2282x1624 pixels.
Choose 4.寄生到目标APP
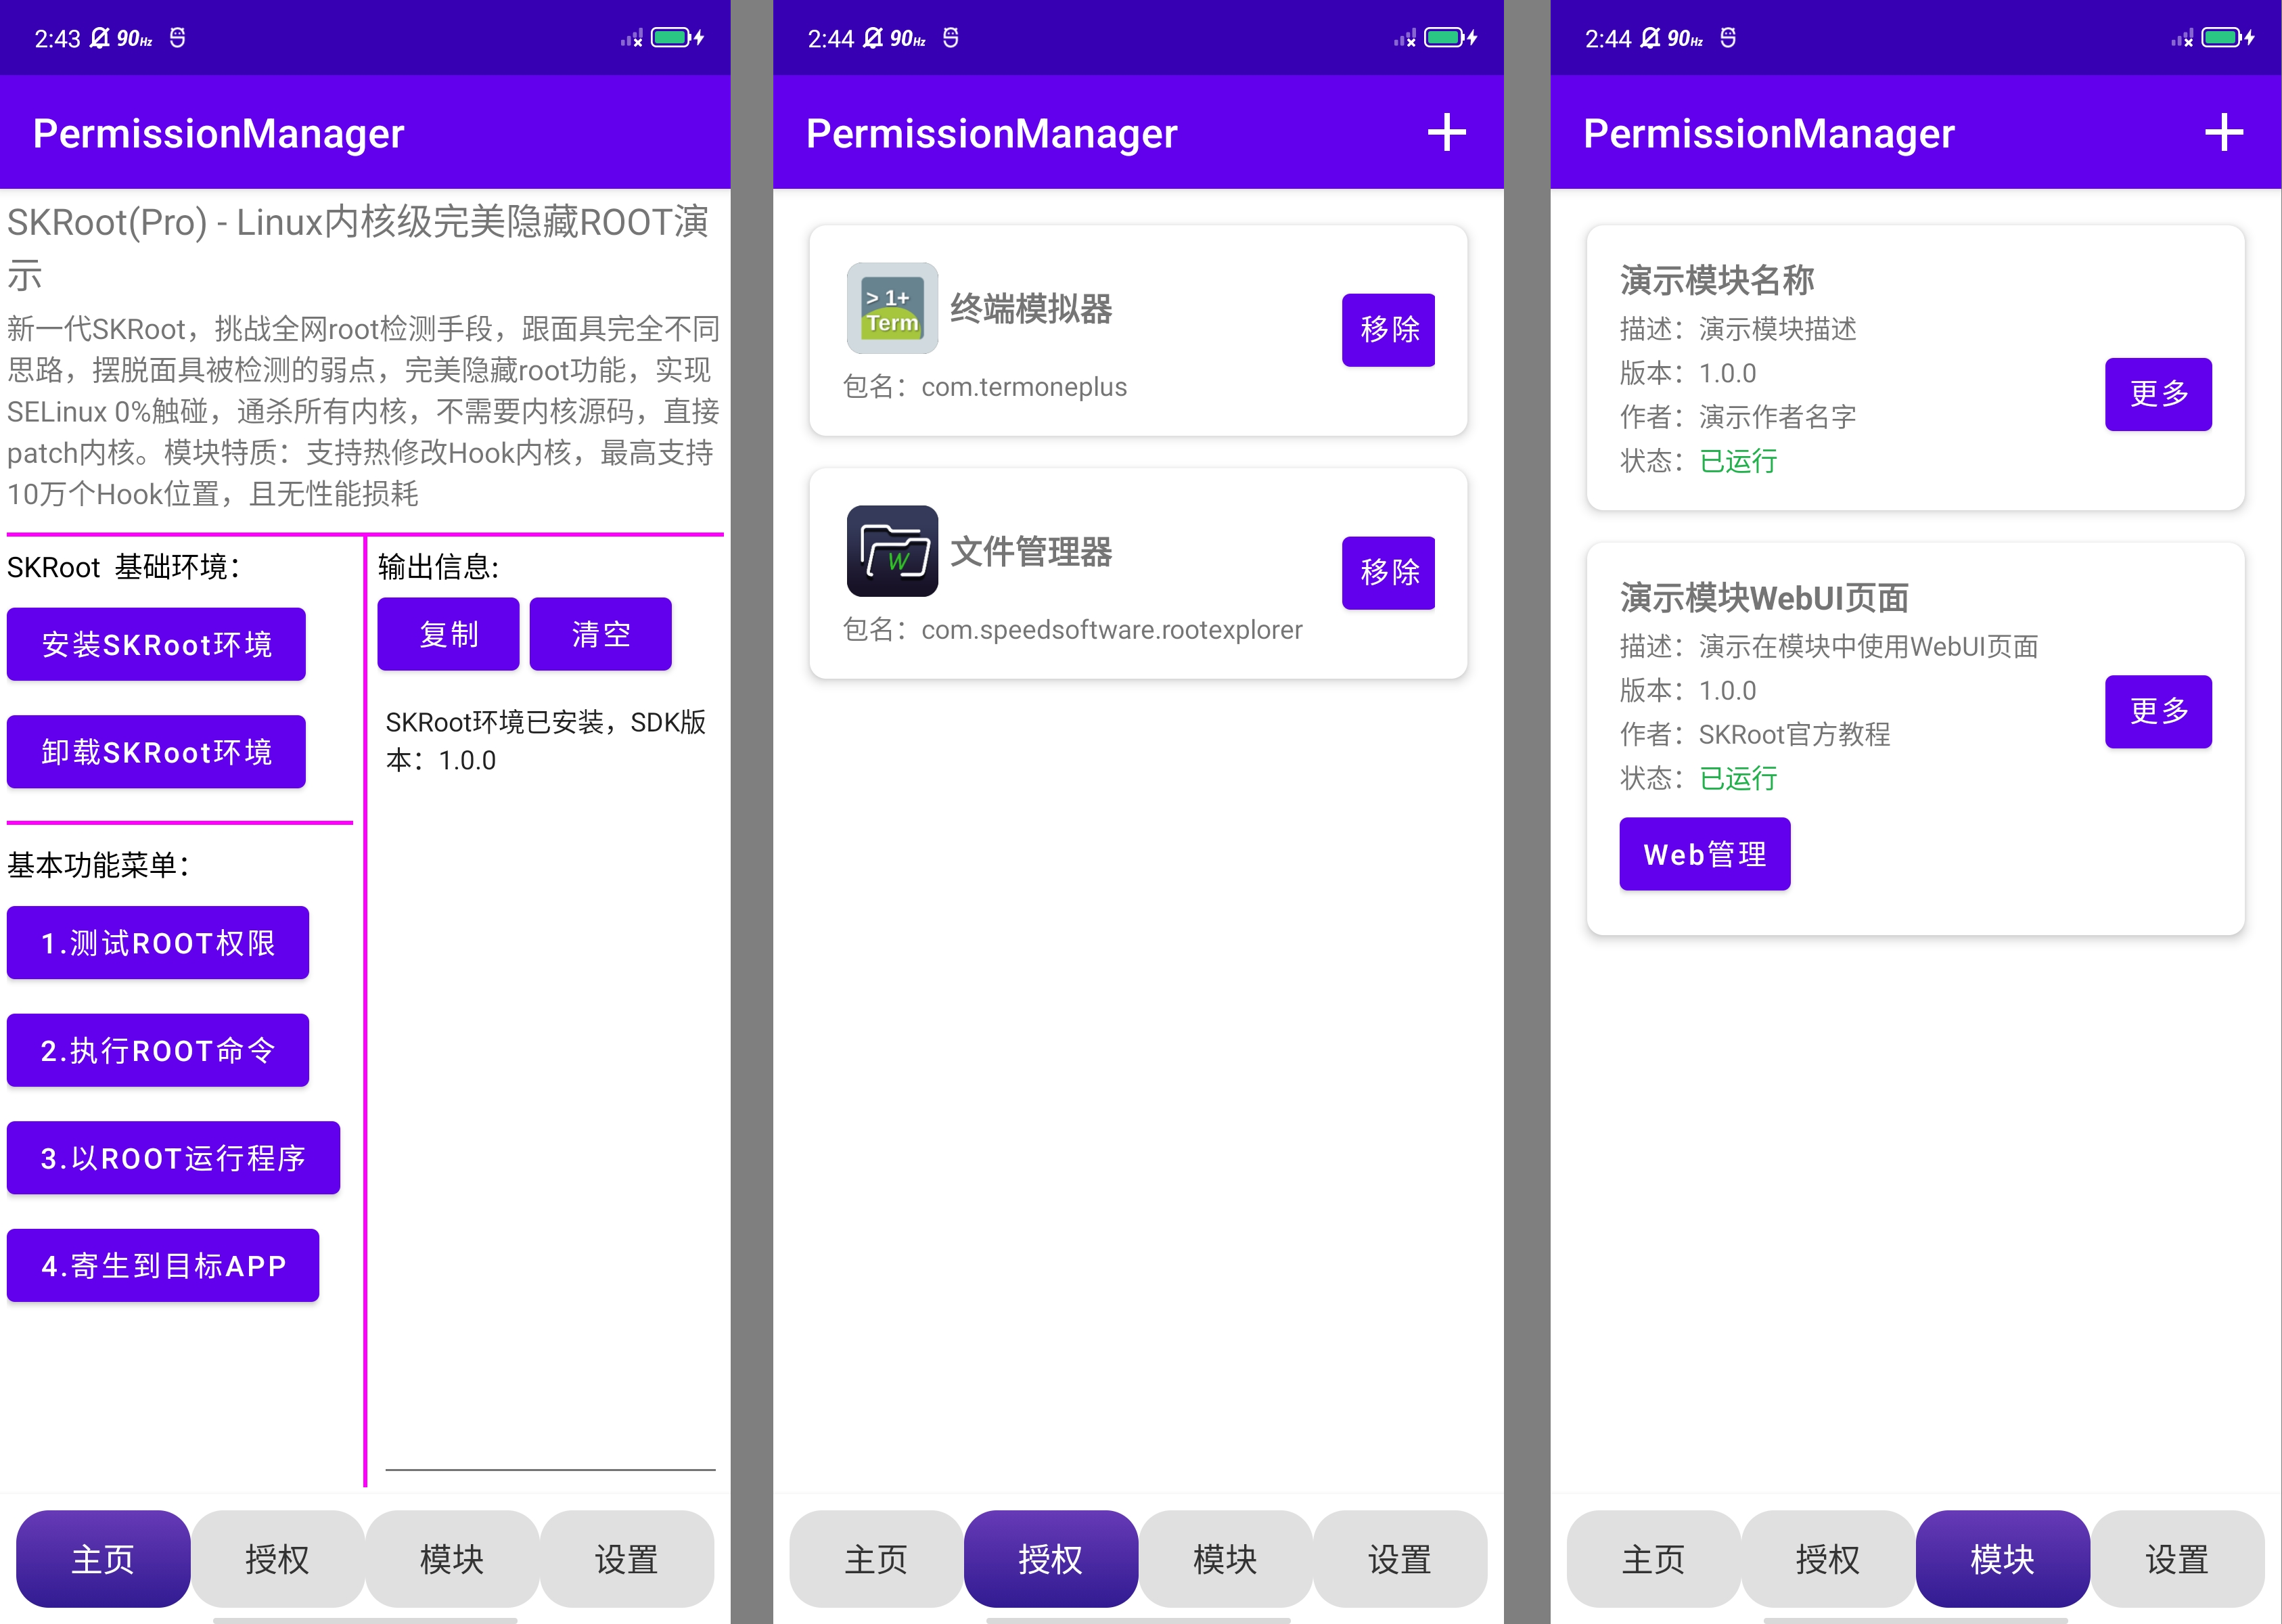click(163, 1265)
